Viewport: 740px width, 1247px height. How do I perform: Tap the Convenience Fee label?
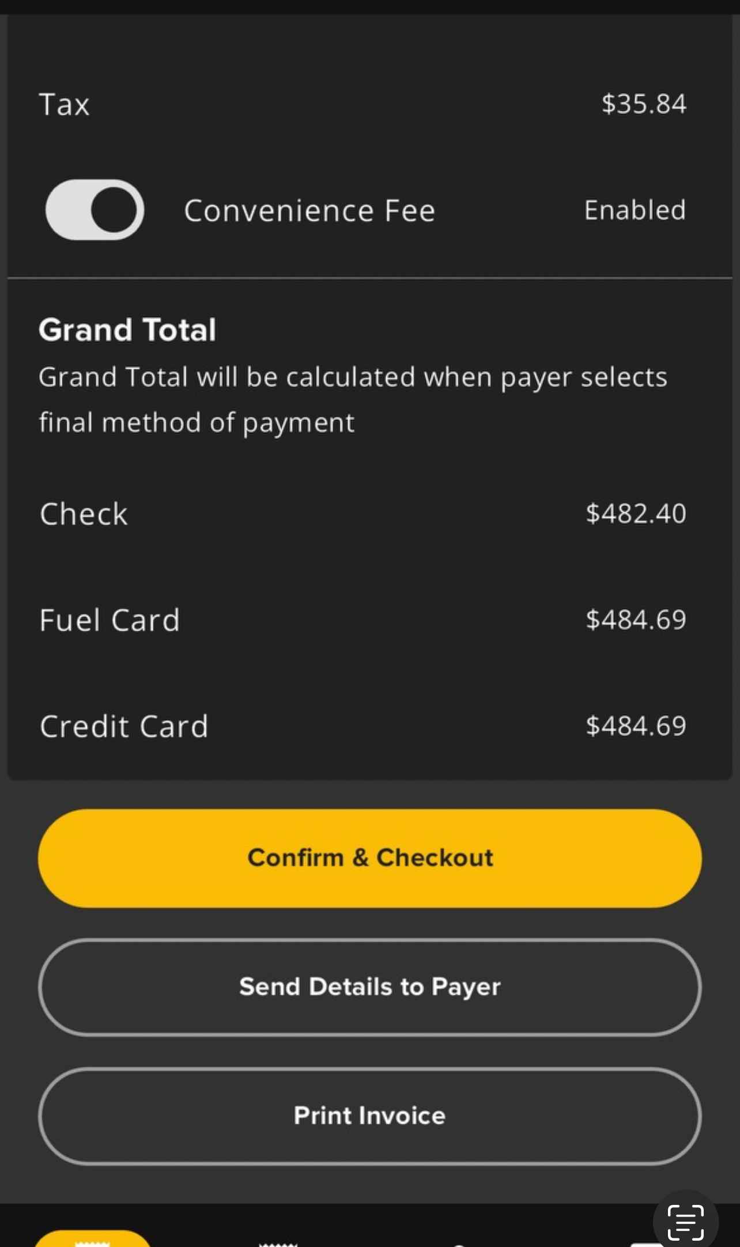click(309, 211)
